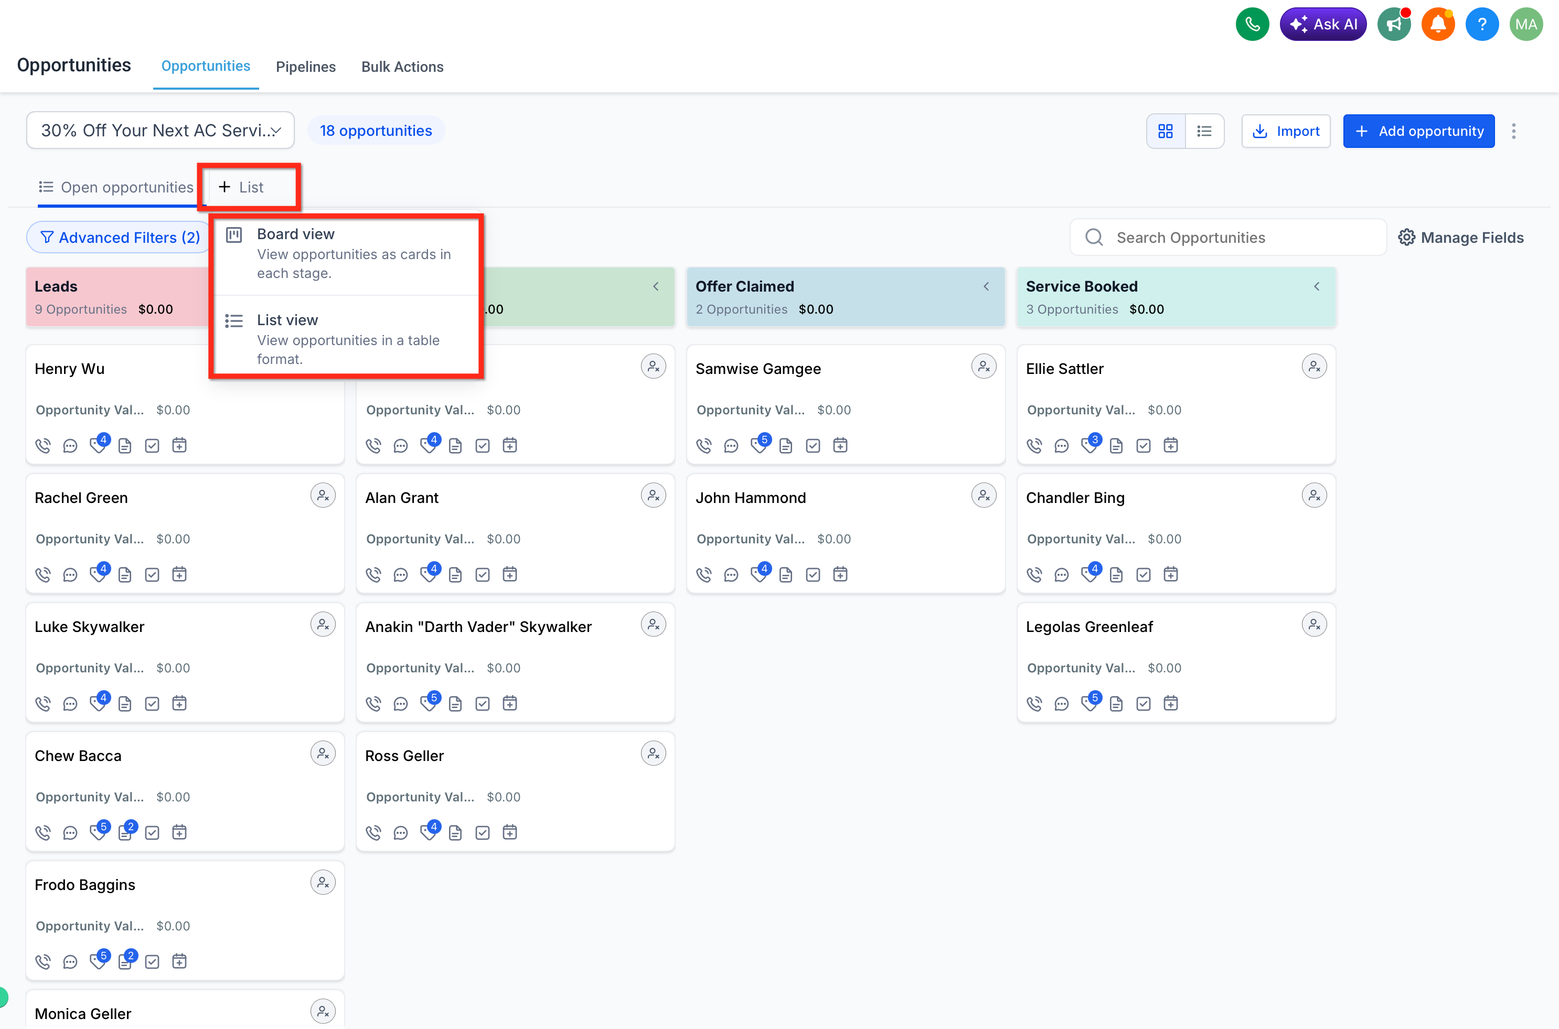Screen dimensions: 1559x1029
Task: Select Board view from the dropdown
Action: click(347, 254)
